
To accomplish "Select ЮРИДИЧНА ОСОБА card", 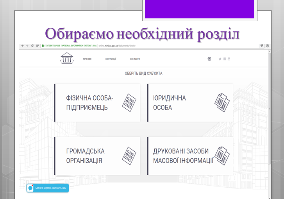I will pyautogui.click(x=190, y=102).
